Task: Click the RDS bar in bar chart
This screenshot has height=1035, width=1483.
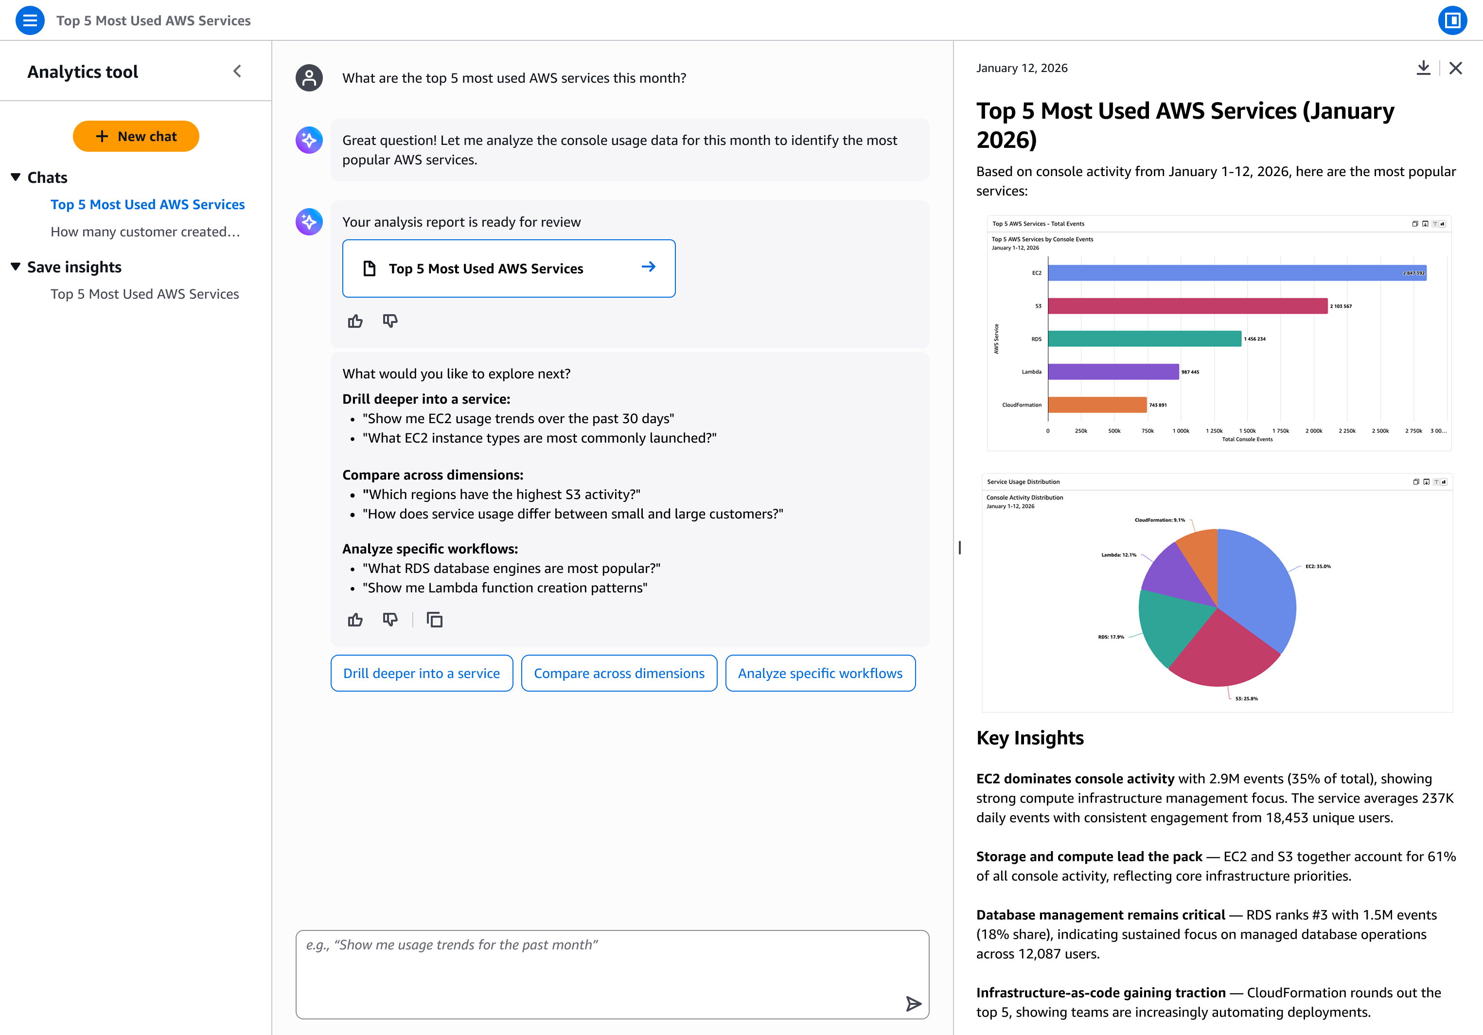Action: [x=1145, y=339]
